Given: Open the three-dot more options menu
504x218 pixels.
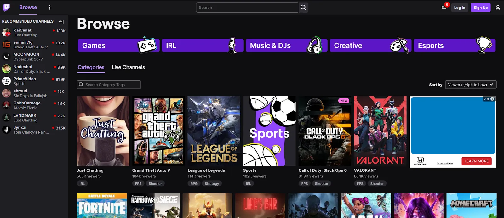Looking at the screenshot, I should 50,8.
